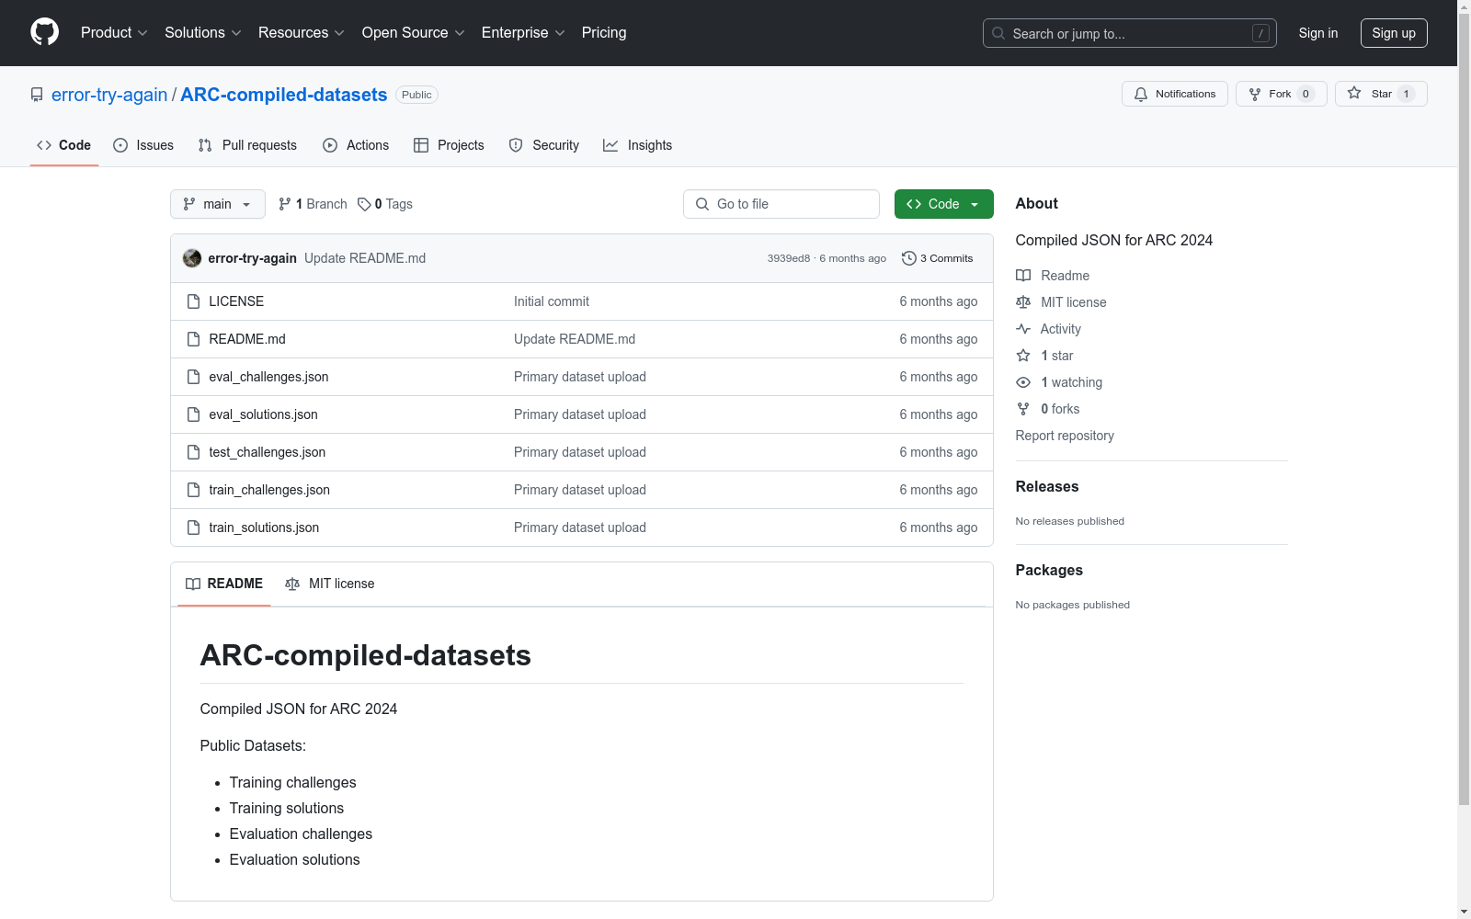Open the Pricing page
The width and height of the screenshot is (1471, 919).
604,33
